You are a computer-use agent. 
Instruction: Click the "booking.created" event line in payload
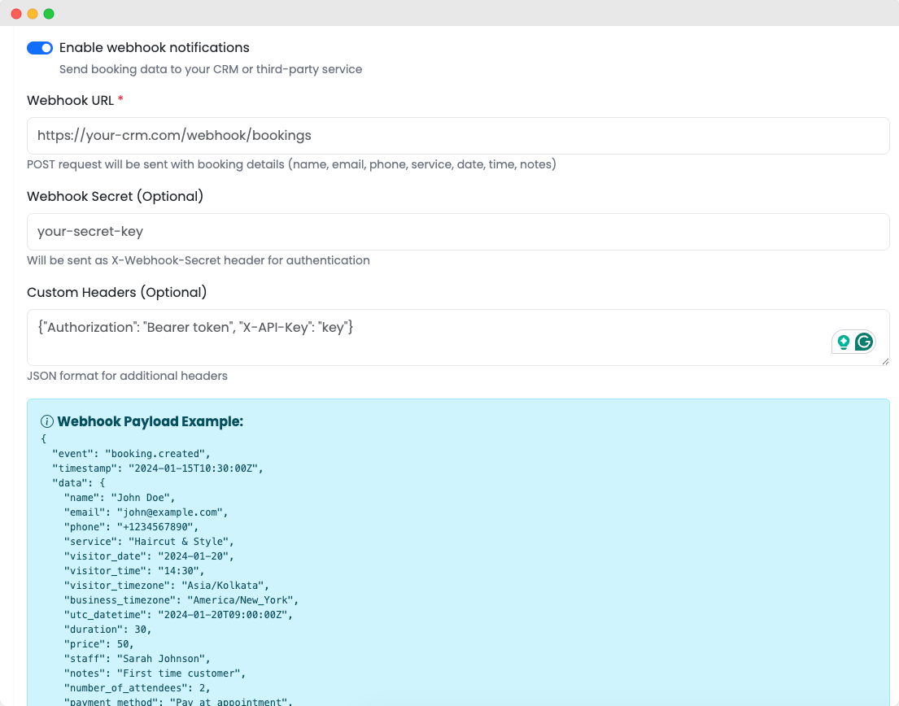(131, 454)
